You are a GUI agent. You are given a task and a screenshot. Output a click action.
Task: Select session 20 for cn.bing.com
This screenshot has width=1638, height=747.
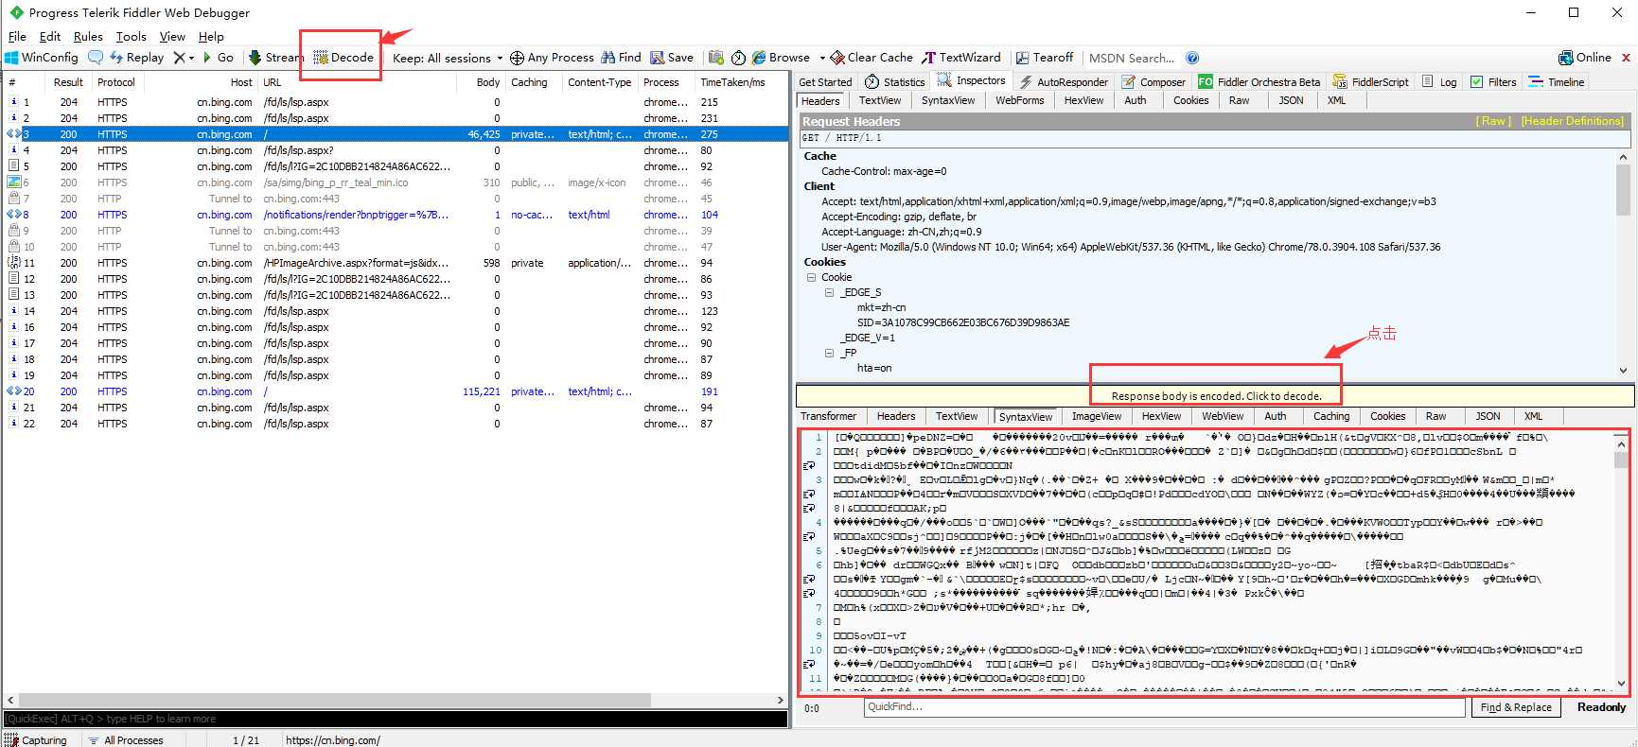[396, 391]
